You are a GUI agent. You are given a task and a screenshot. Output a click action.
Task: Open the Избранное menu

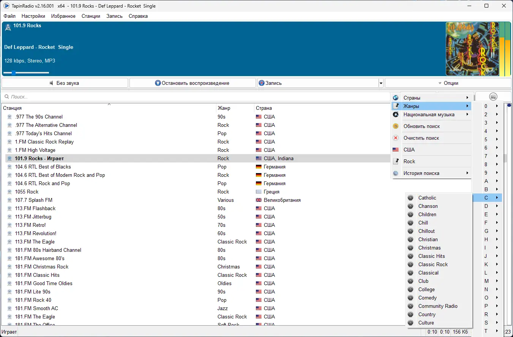click(x=63, y=16)
